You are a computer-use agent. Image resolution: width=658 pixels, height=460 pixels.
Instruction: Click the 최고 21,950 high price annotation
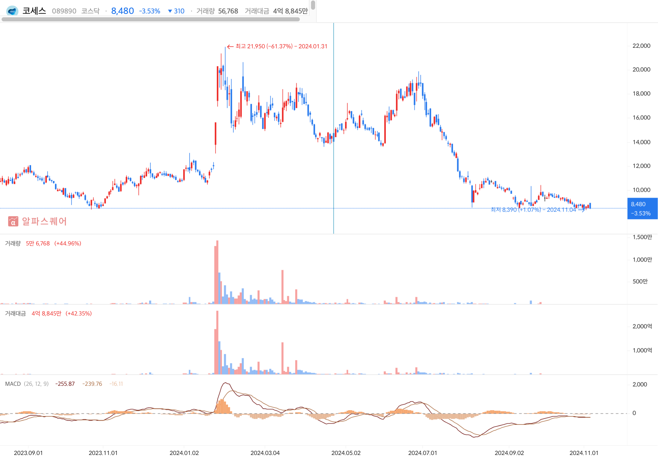tap(277, 47)
